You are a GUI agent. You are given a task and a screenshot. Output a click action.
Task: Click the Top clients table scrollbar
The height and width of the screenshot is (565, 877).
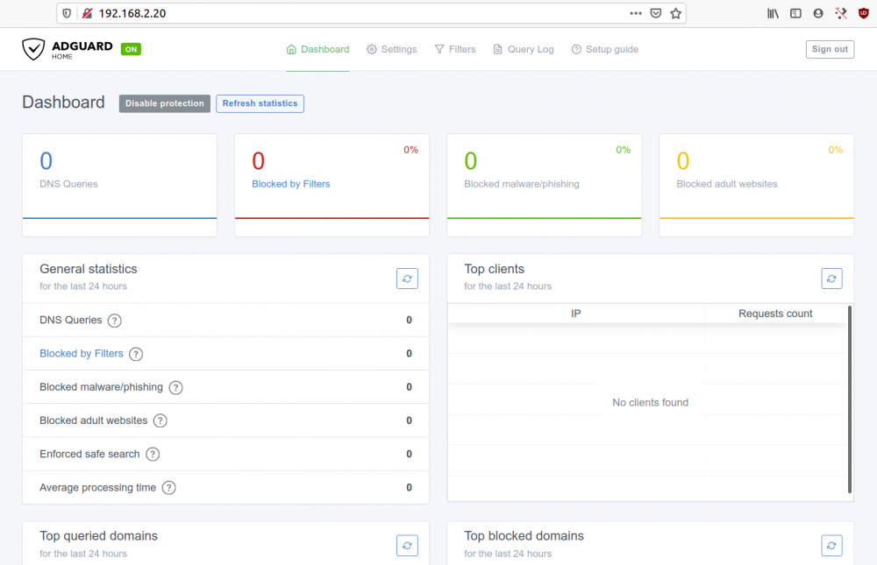point(850,399)
